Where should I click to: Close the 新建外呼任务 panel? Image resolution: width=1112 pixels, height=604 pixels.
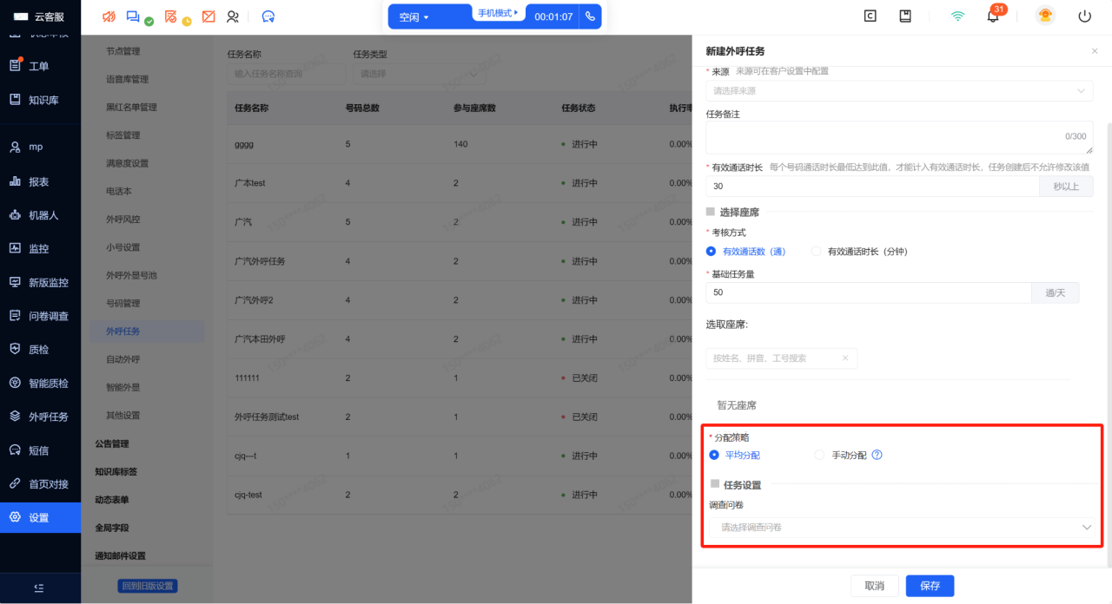tap(1095, 51)
